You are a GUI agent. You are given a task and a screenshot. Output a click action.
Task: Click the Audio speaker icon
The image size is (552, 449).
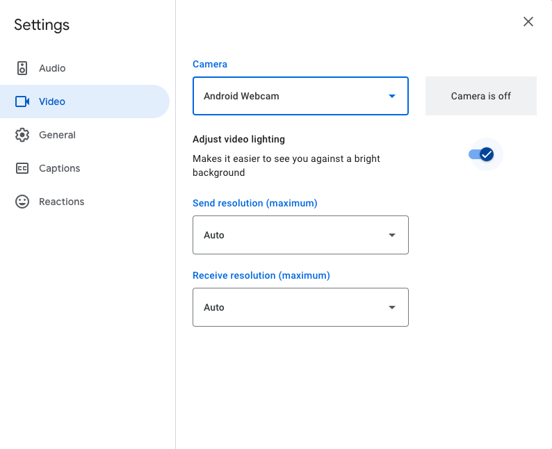click(x=22, y=68)
